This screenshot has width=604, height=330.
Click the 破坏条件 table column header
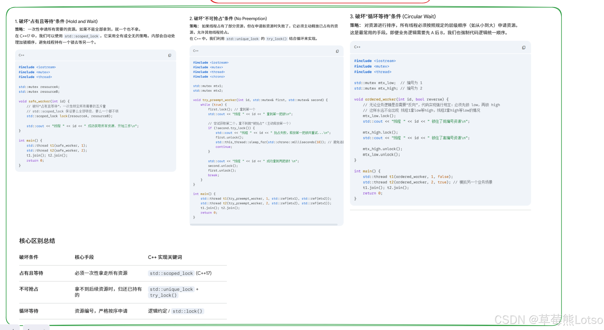29,257
